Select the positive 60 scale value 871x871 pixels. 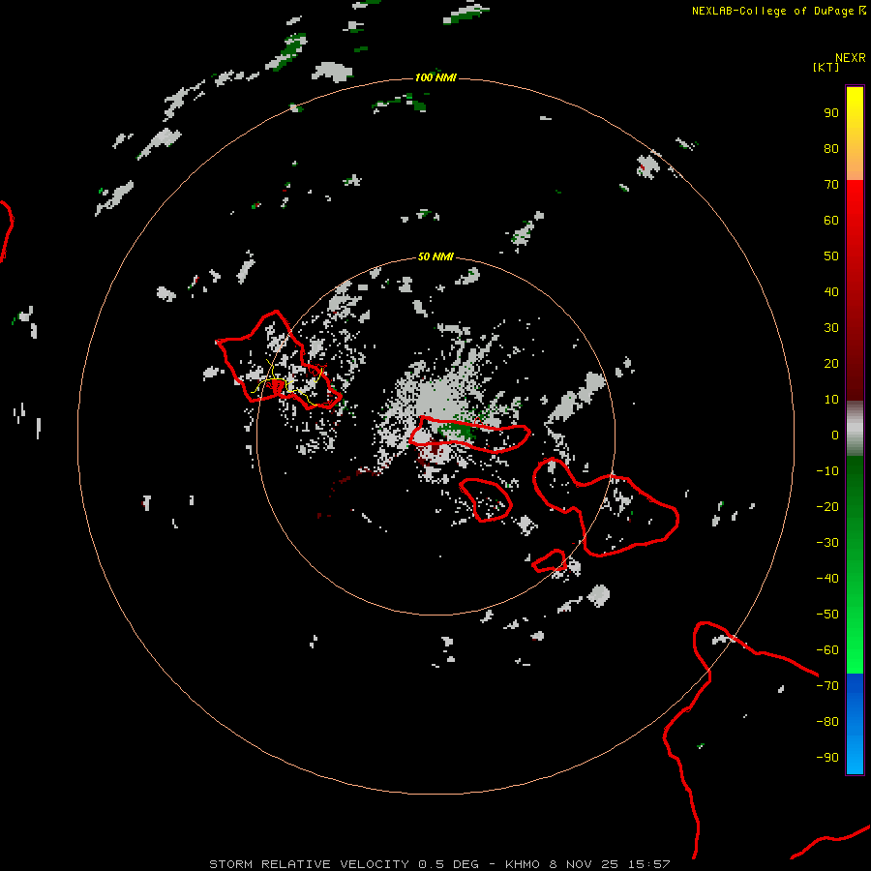831,220
